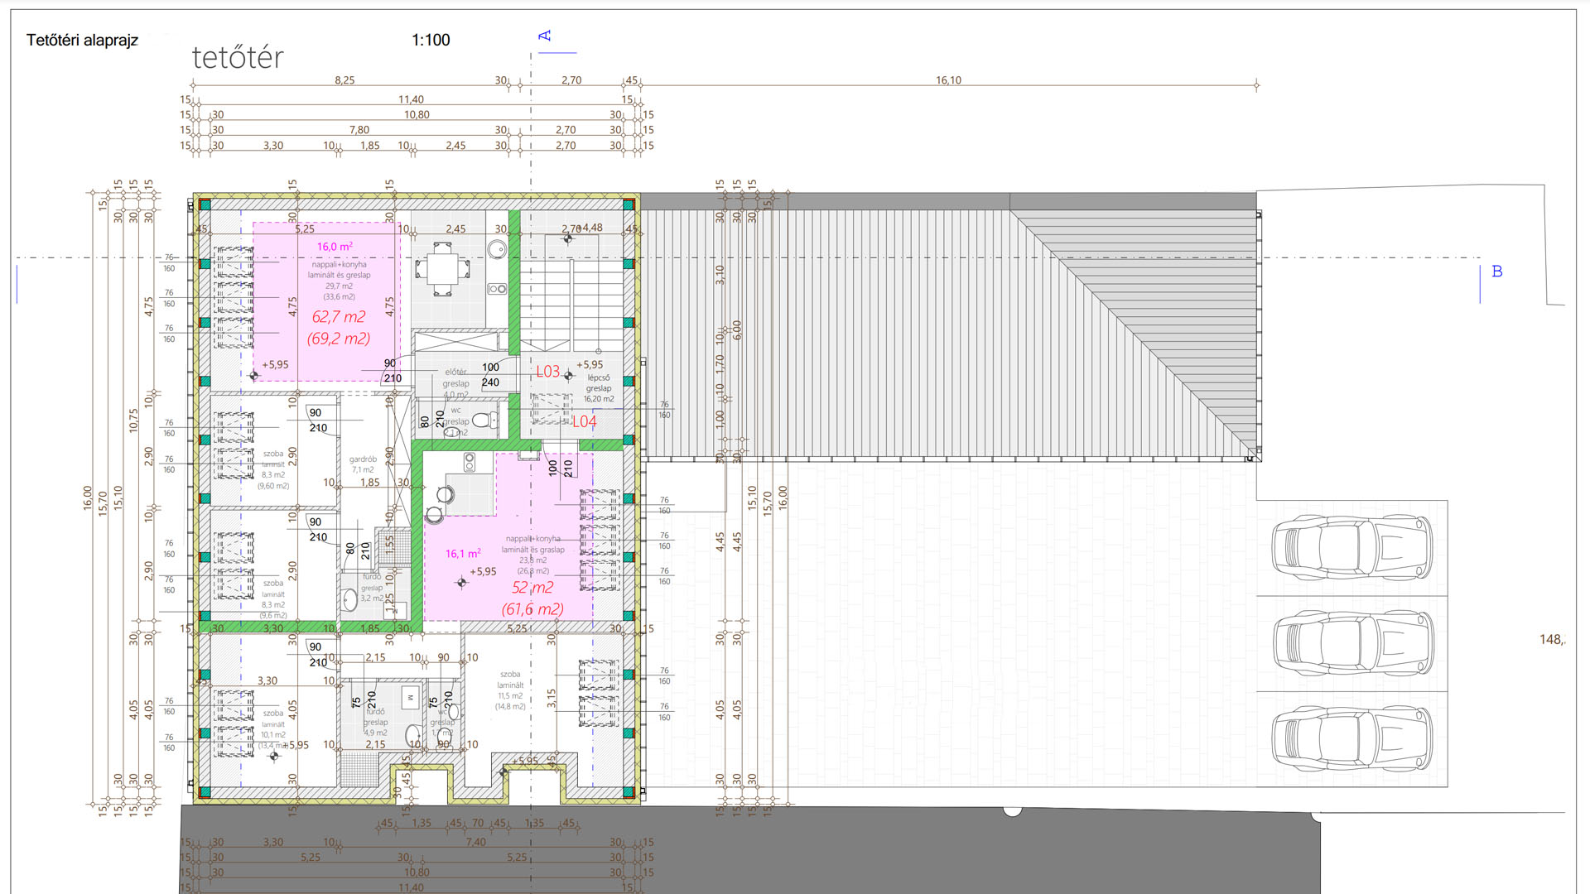Click the bottom parked car symbol
This screenshot has height=894, width=1590.
[x=1352, y=740]
